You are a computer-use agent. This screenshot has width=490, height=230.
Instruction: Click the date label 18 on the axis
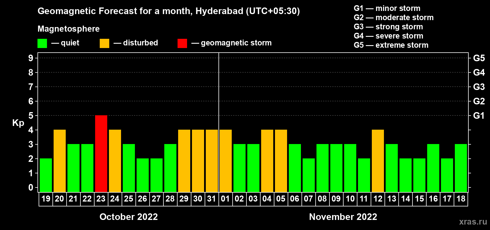click(461, 199)
